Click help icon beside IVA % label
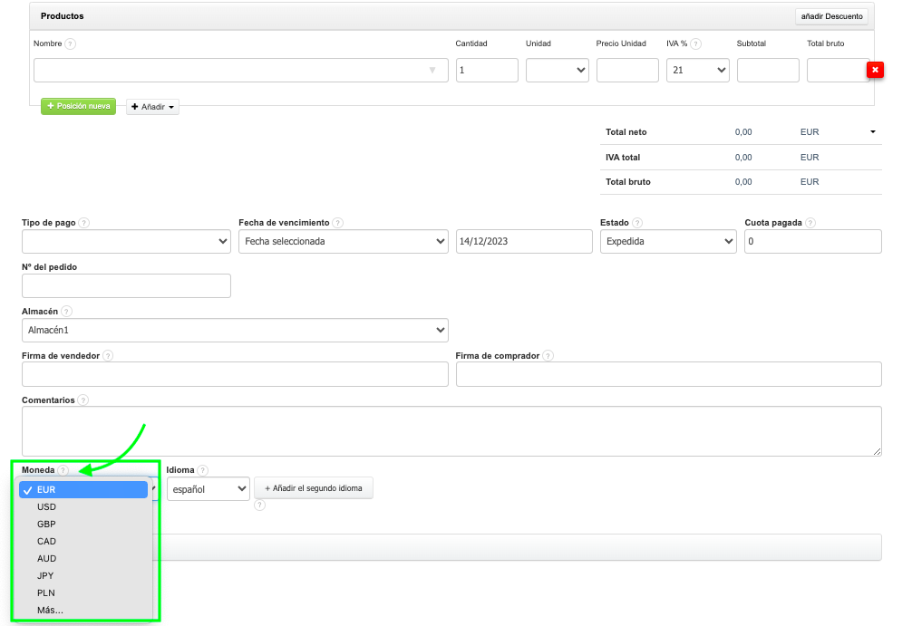Image resolution: width=912 pixels, height=626 pixels. [x=695, y=43]
